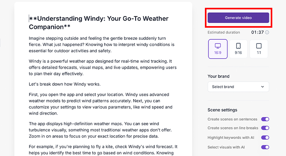This screenshot has width=286, height=156.
Task: Click the 'The app displays high-definition' paragraph
Action: click(102, 130)
